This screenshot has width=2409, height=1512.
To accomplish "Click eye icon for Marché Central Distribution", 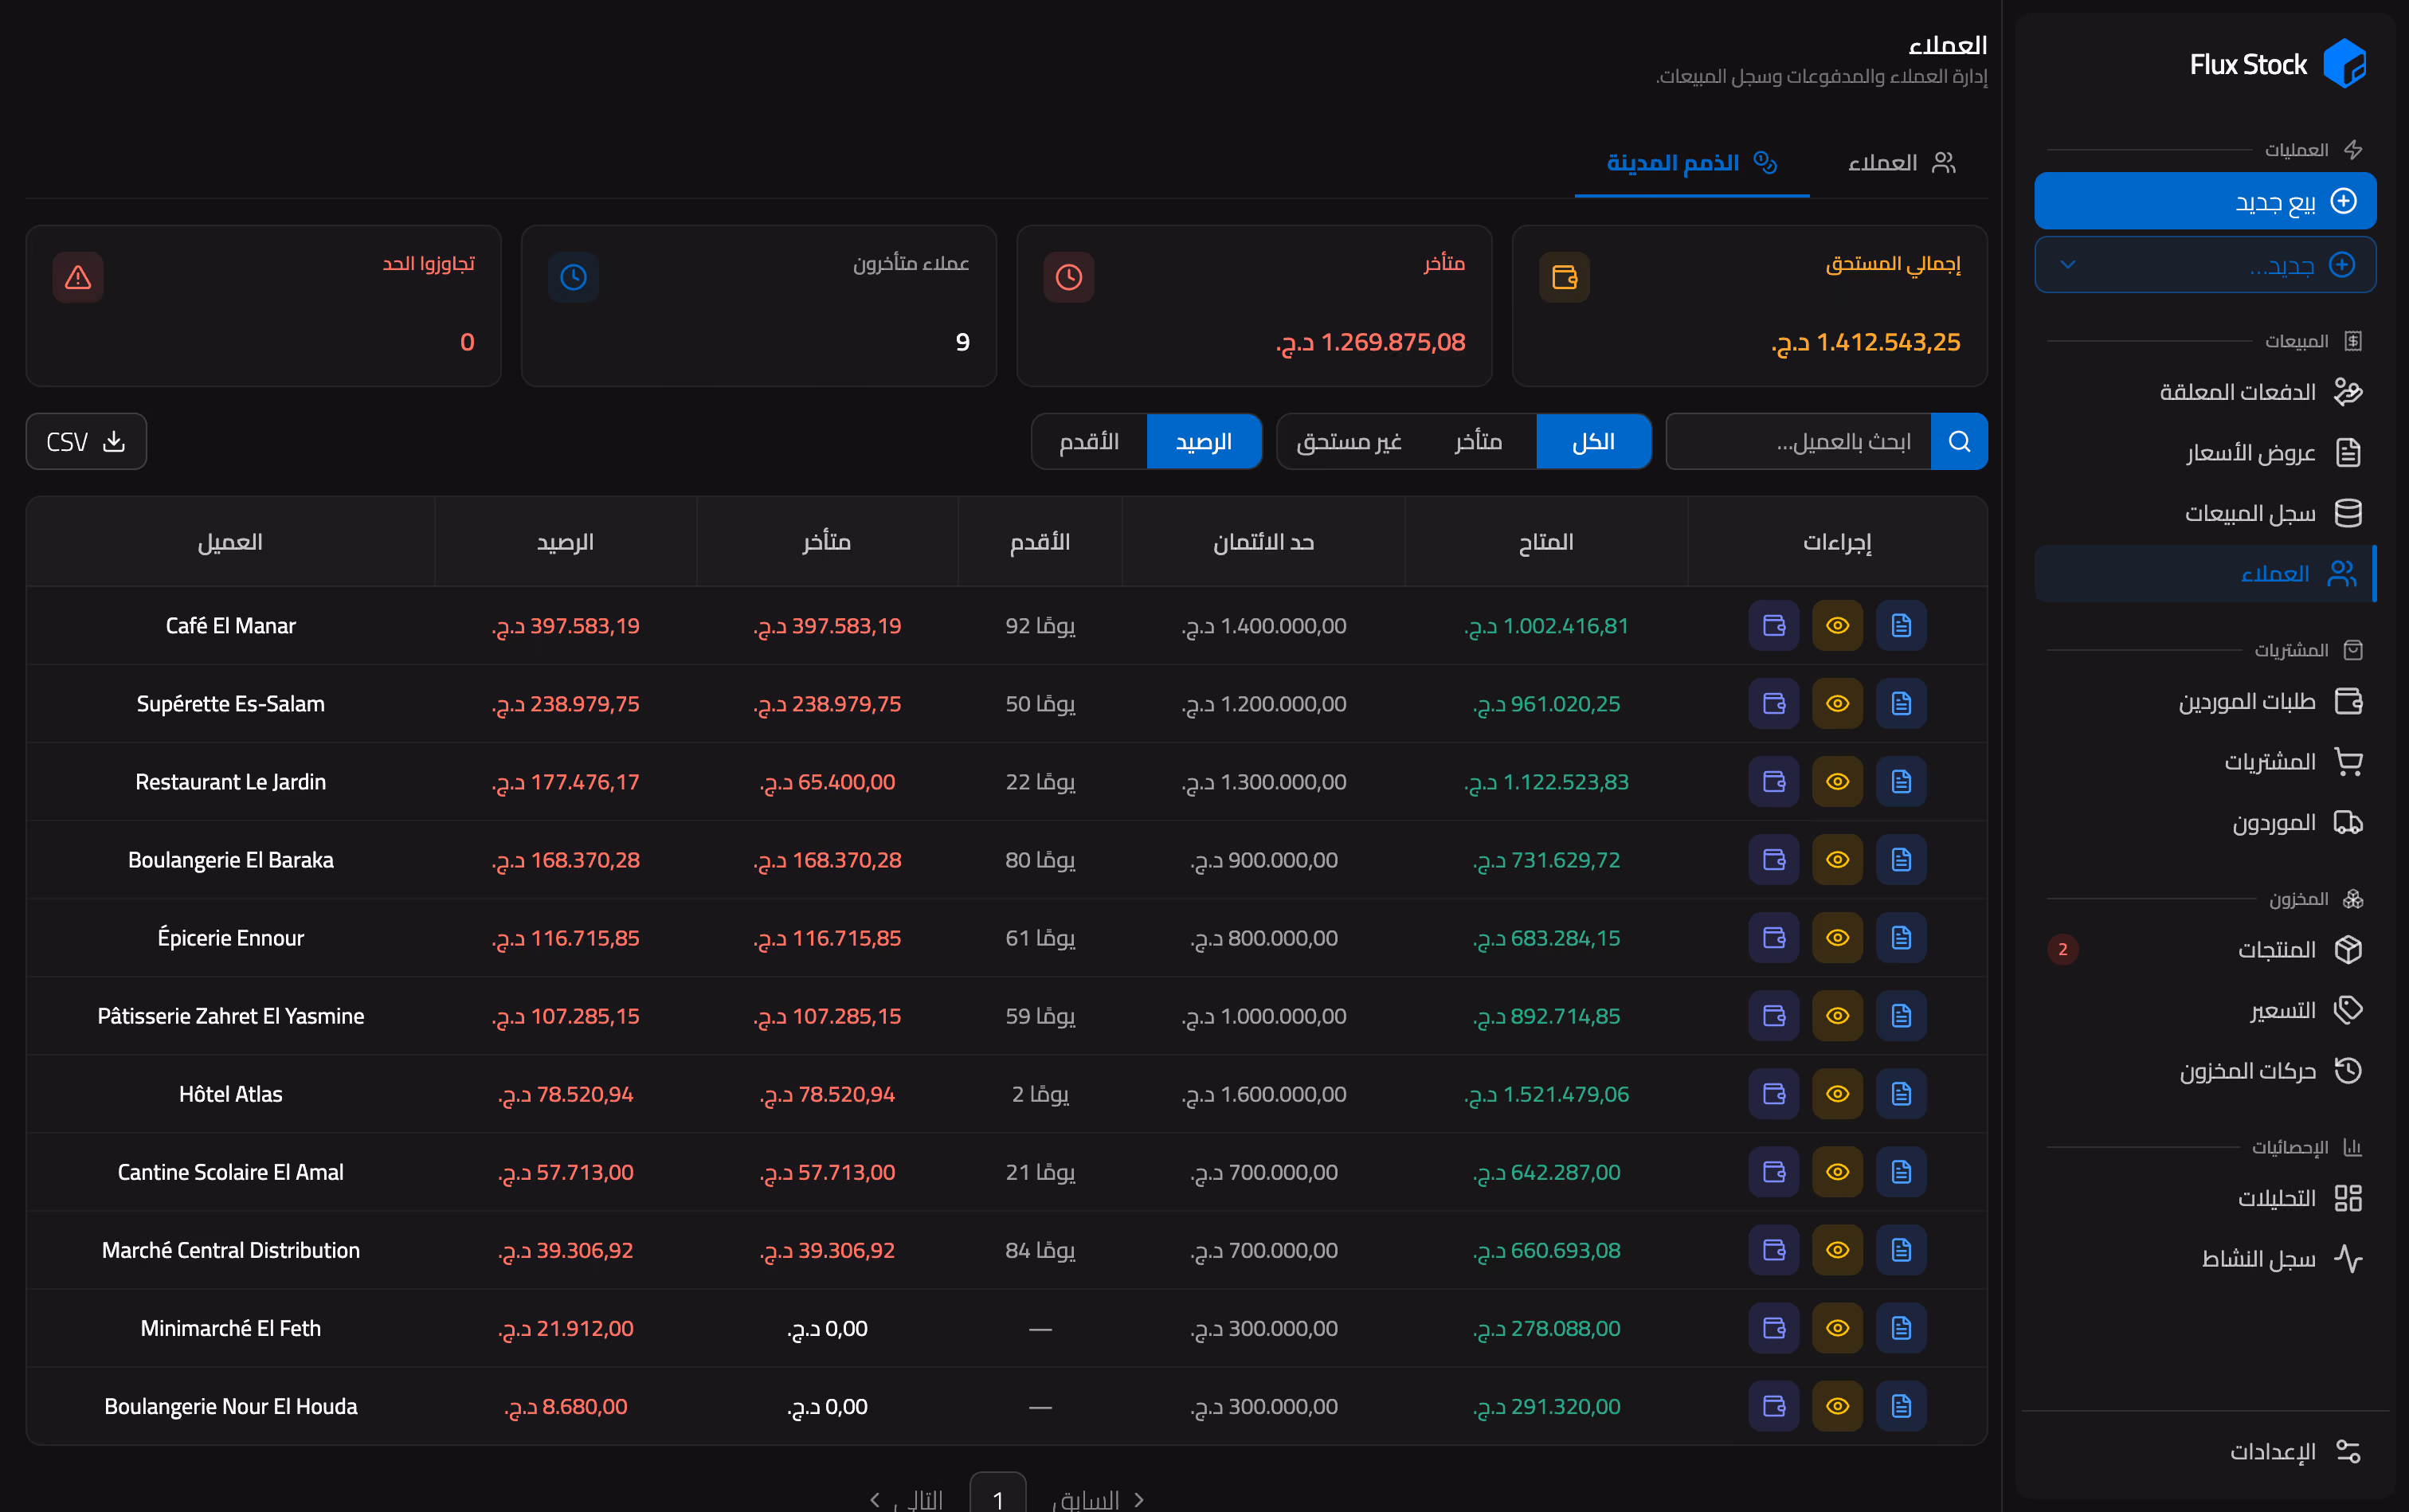I will pos(1837,1250).
